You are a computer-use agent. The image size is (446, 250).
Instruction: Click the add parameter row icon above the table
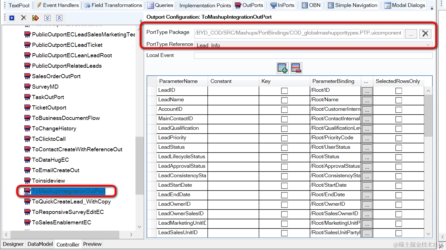(282, 68)
